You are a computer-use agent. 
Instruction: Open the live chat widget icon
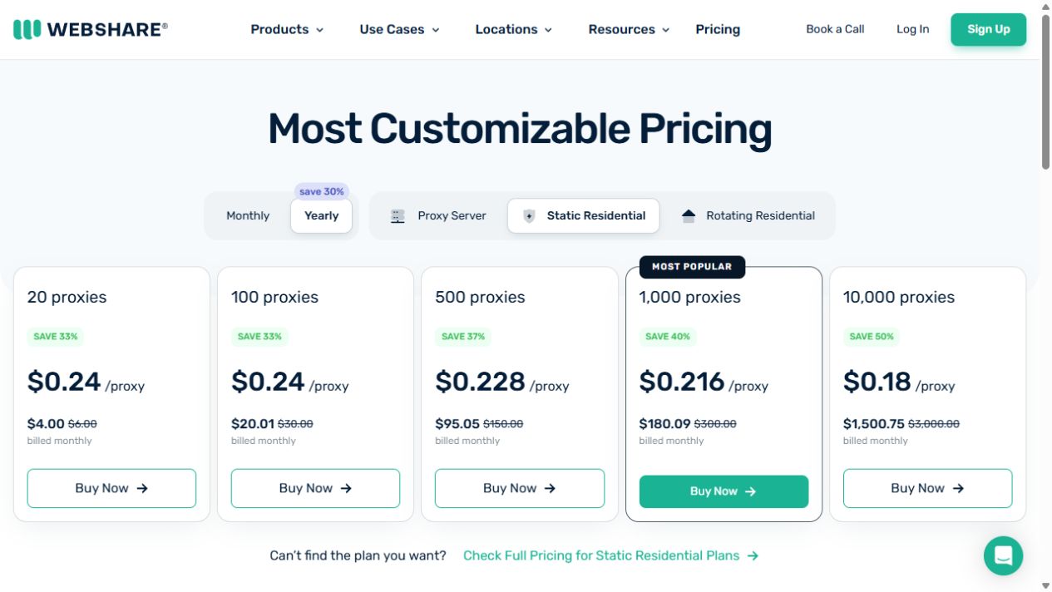coord(1003,555)
